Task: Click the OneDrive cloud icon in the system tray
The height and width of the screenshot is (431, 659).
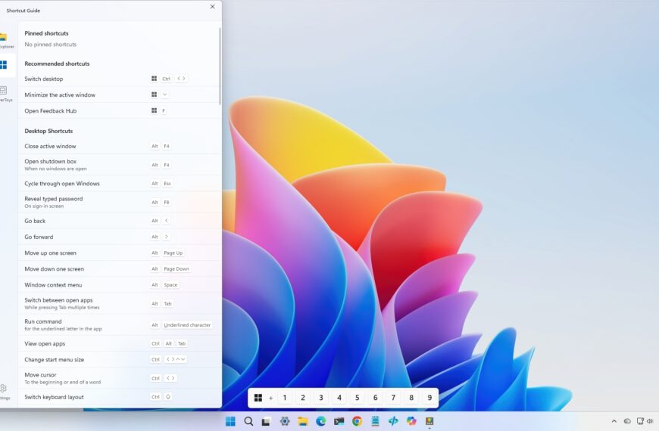Action: pos(627,421)
